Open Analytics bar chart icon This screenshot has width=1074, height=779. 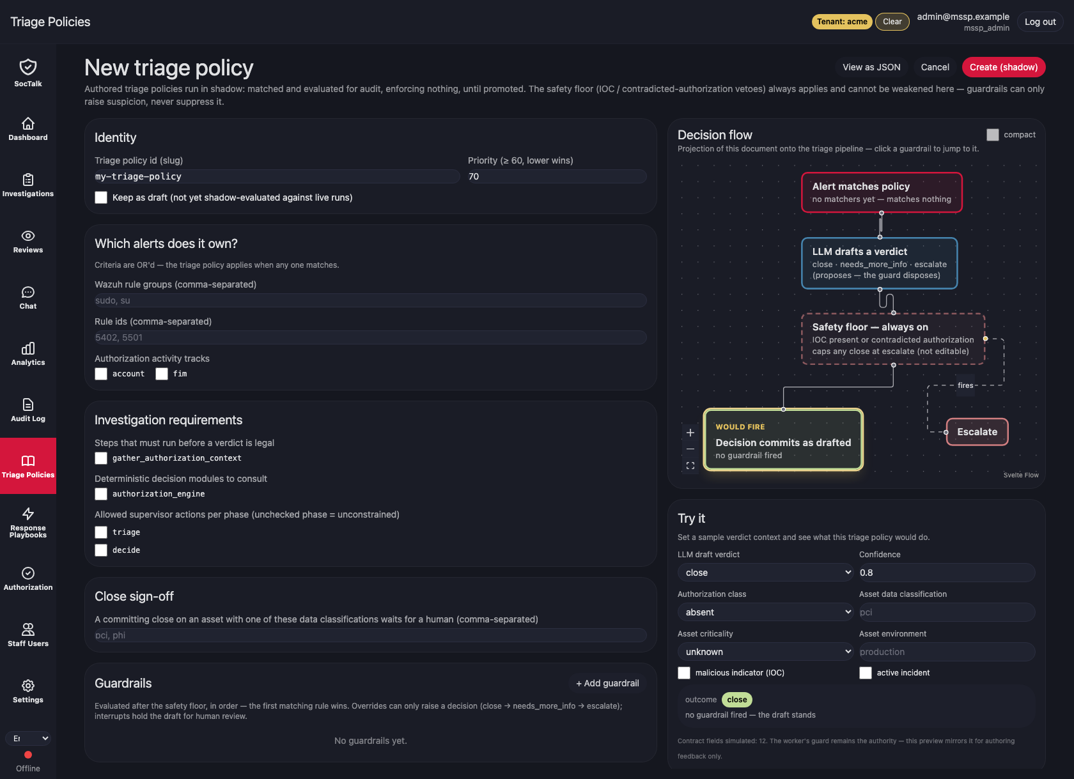[x=28, y=348]
